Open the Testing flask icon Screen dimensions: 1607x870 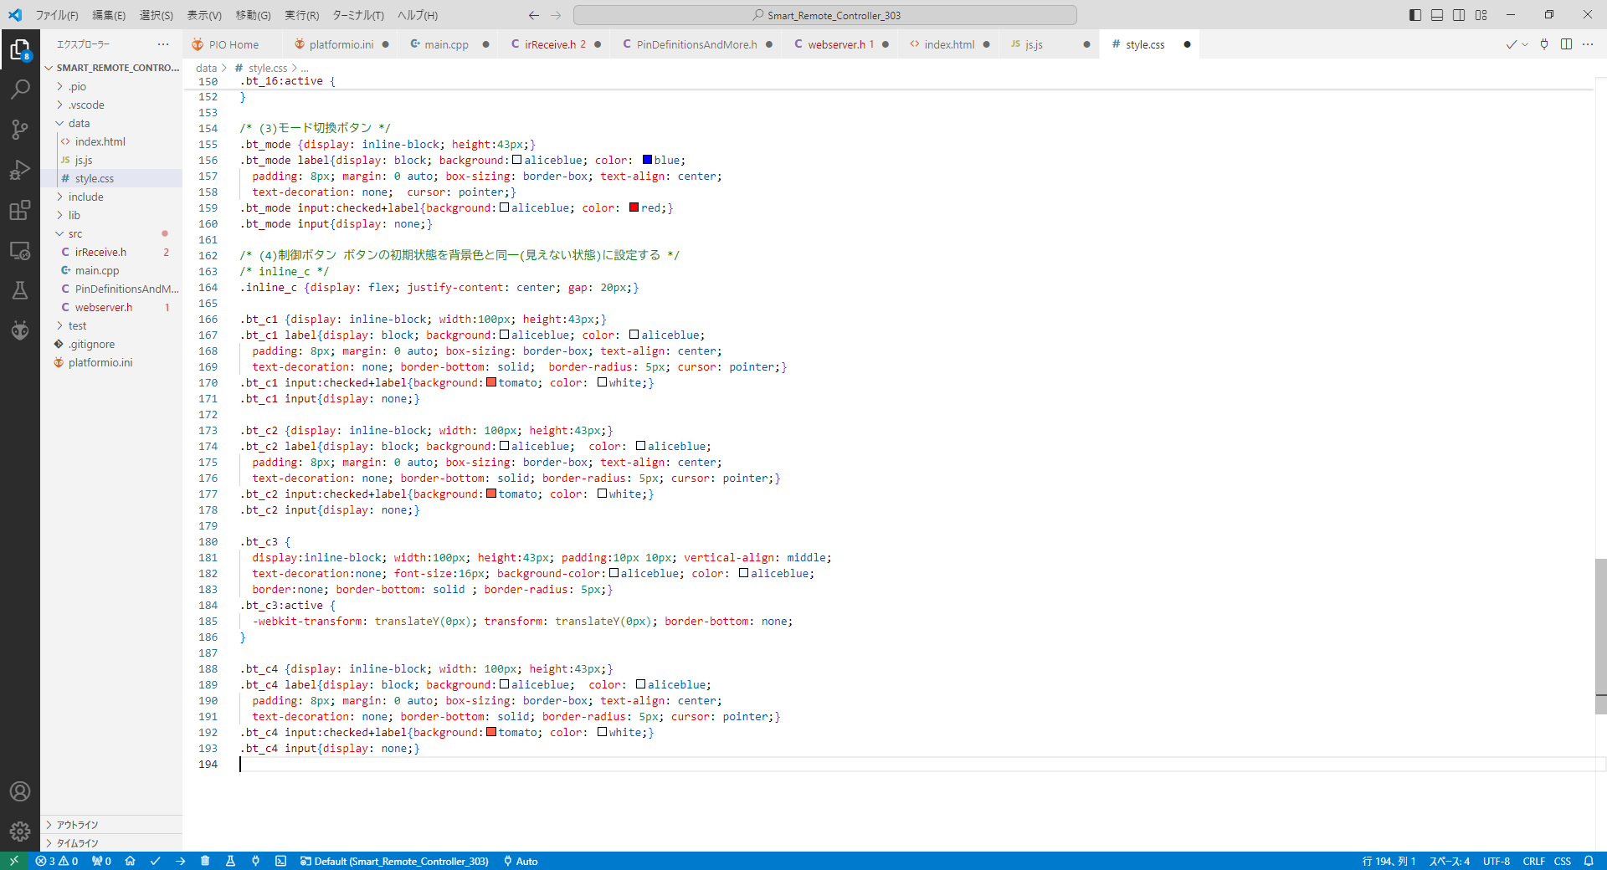click(20, 290)
